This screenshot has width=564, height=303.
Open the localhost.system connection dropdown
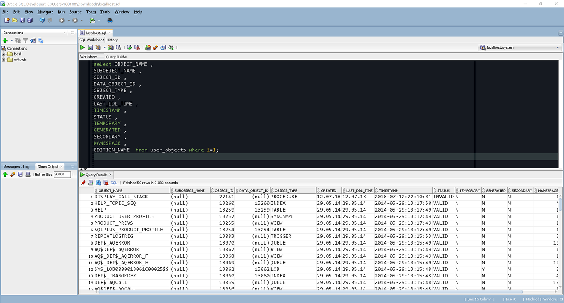(x=557, y=47)
